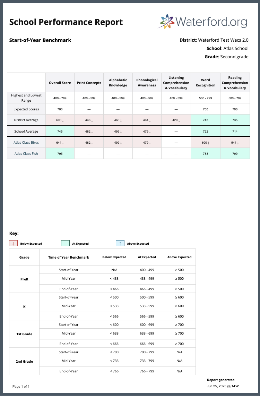Click the Page 1 of 1 footer

[x=21, y=386]
